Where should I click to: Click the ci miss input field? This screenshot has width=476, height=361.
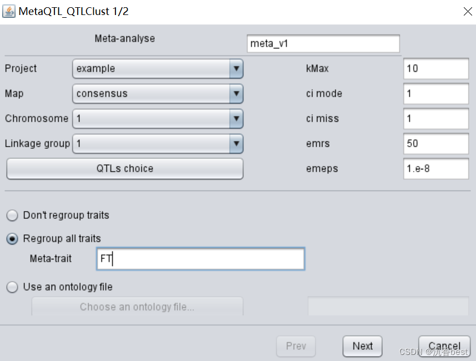pyautogui.click(x=436, y=118)
